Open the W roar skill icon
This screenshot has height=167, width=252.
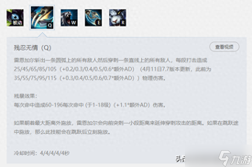click(x=69, y=18)
